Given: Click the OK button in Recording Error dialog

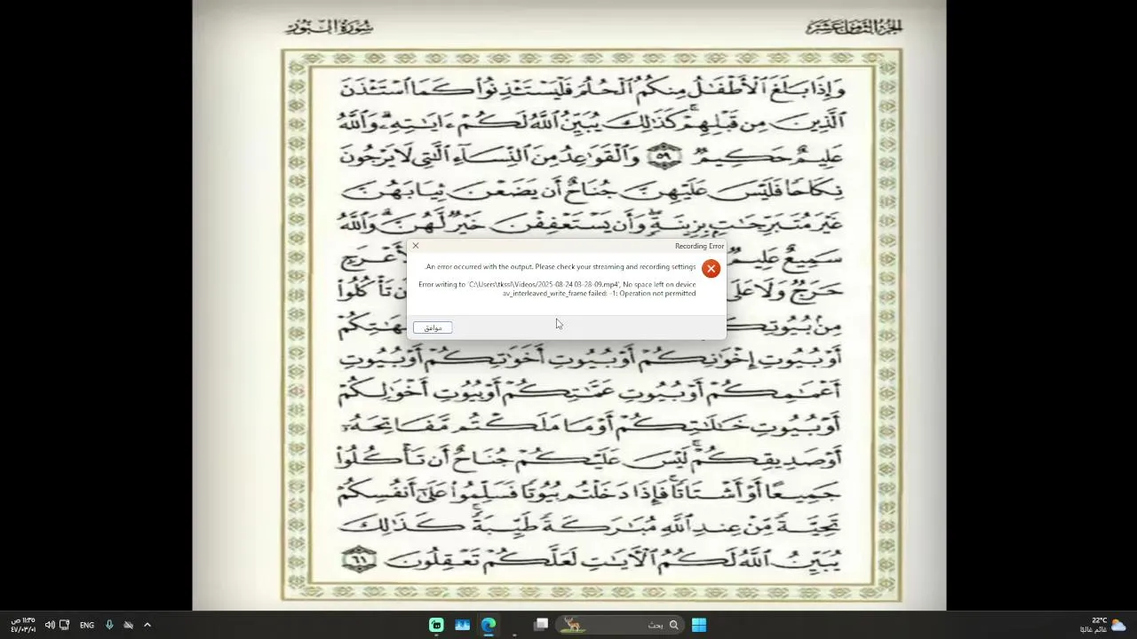Looking at the screenshot, I should point(433,327).
